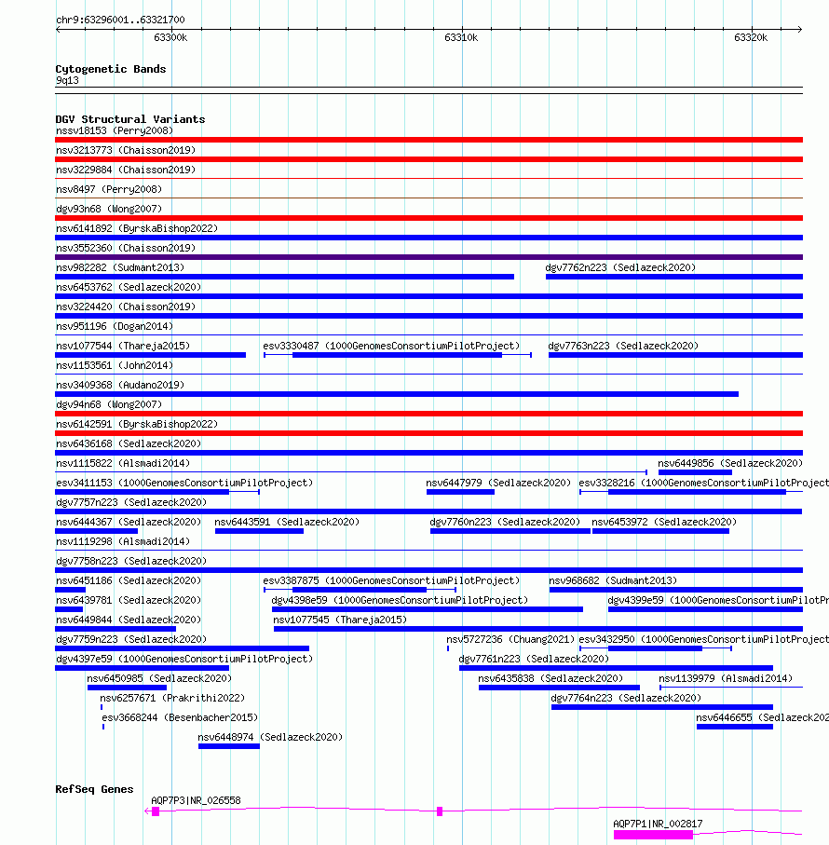
Task: Select the esv3328216 variant label
Action: (x=703, y=483)
